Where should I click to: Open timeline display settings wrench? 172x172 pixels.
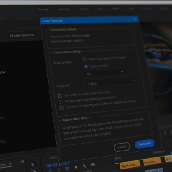tap(84, 166)
